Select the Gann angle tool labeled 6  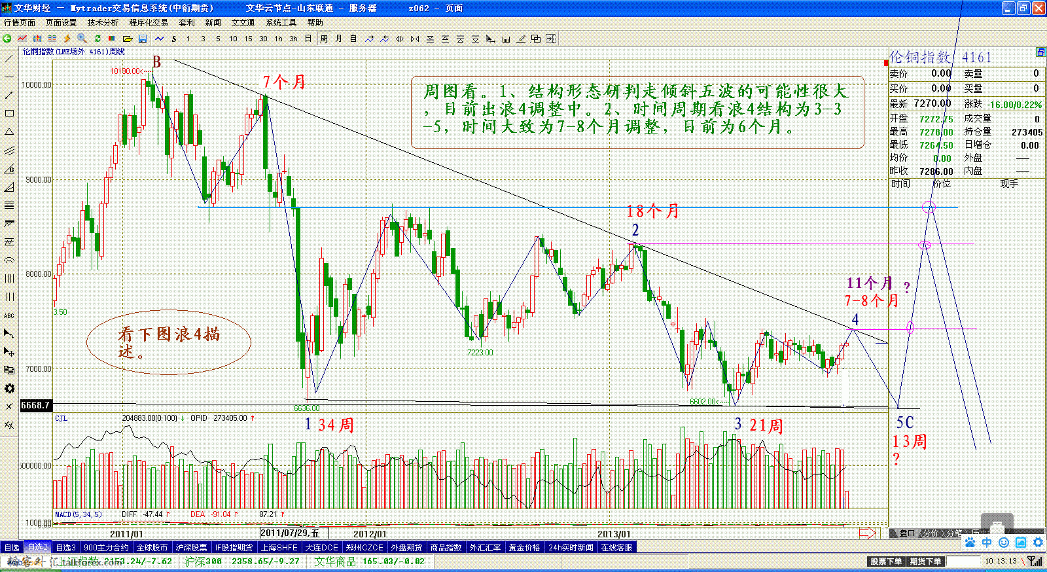pos(9,169)
